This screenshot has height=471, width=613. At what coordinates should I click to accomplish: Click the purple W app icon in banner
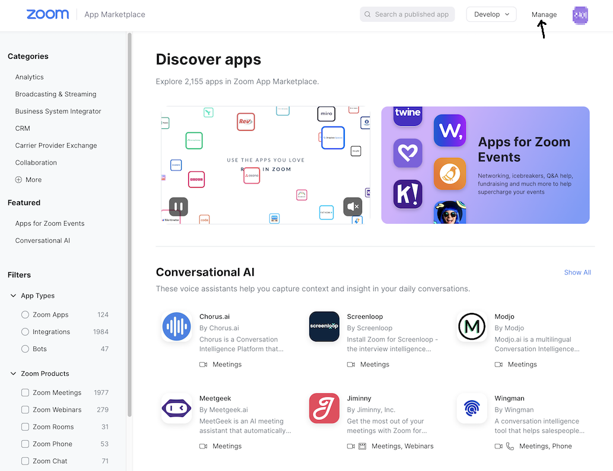click(x=450, y=130)
